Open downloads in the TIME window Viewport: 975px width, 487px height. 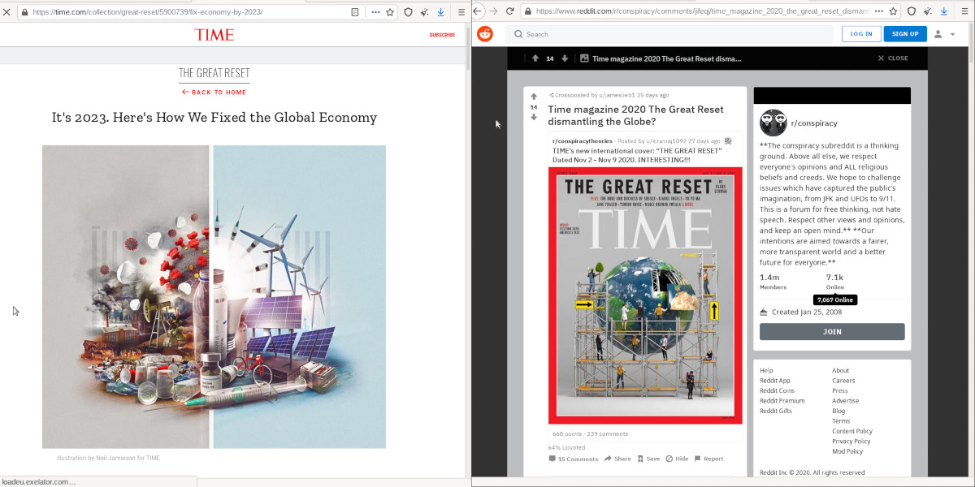coord(440,12)
